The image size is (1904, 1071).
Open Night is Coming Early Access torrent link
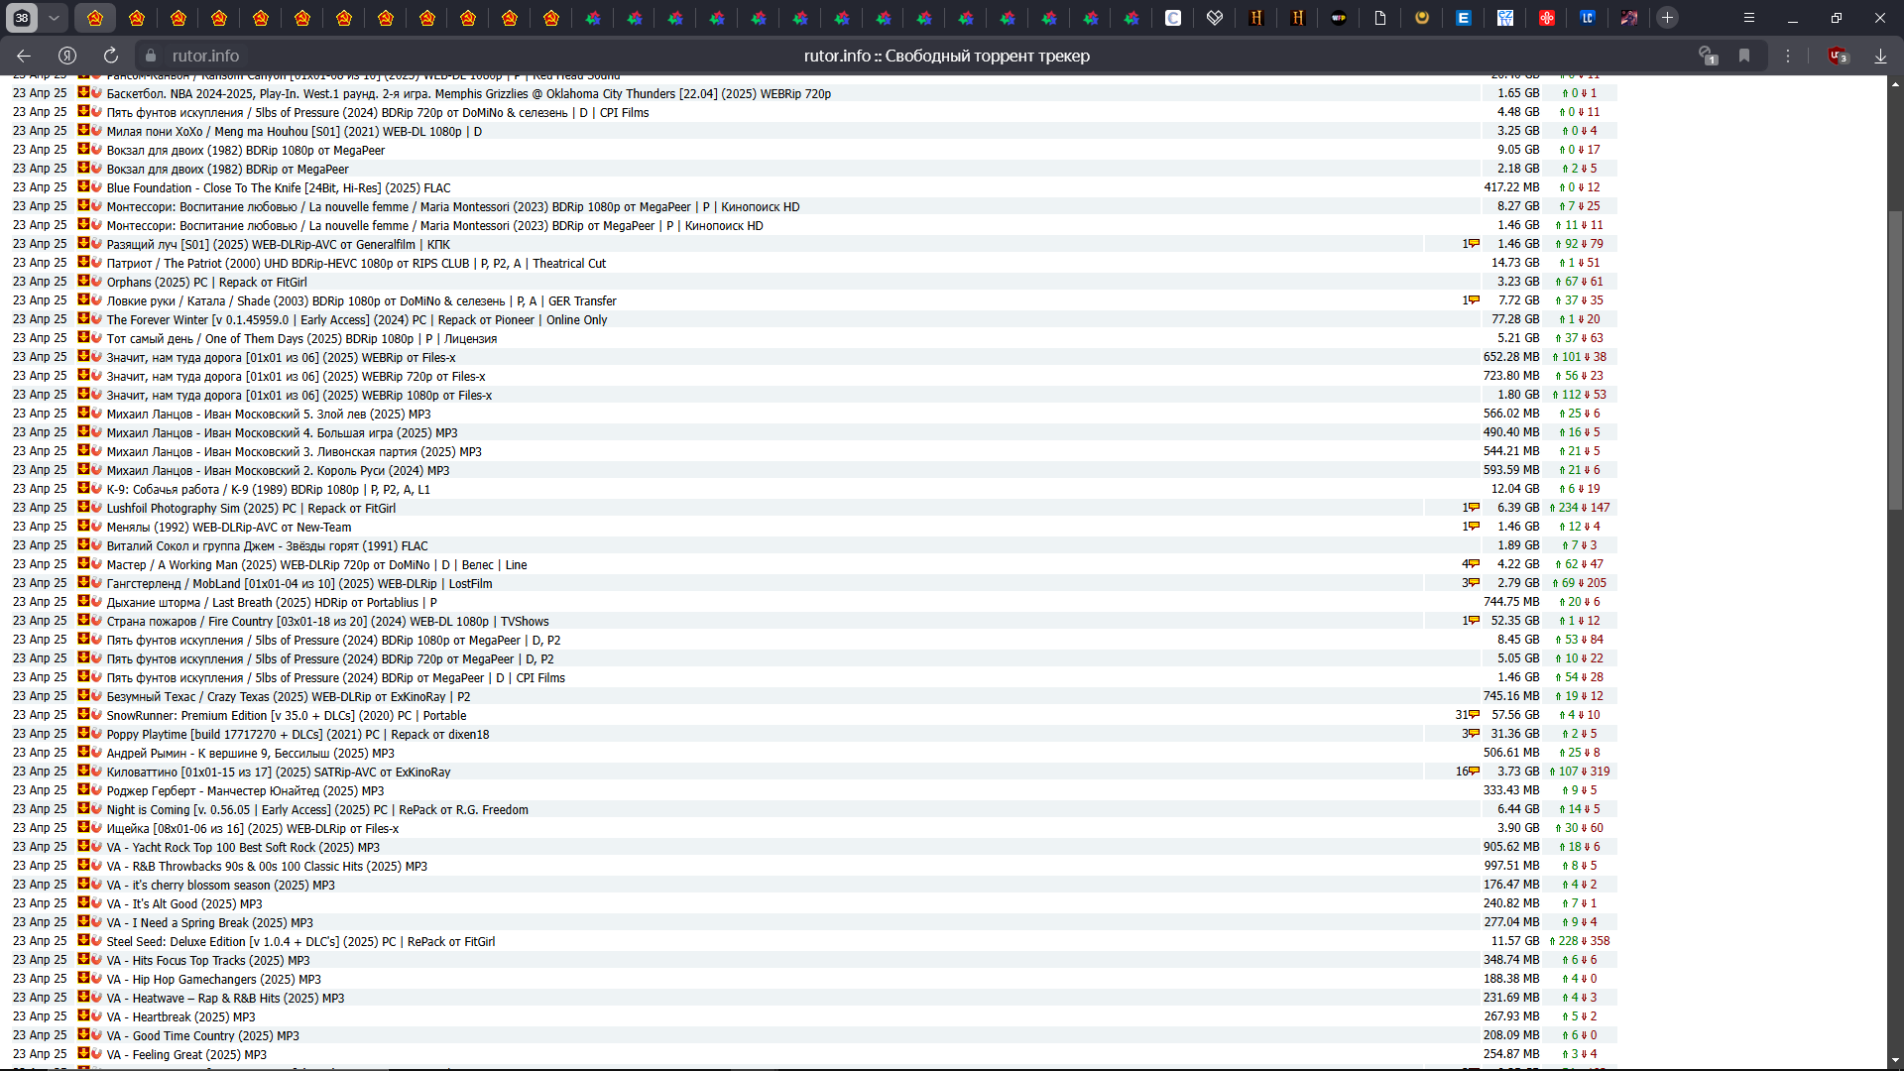pos(317,809)
